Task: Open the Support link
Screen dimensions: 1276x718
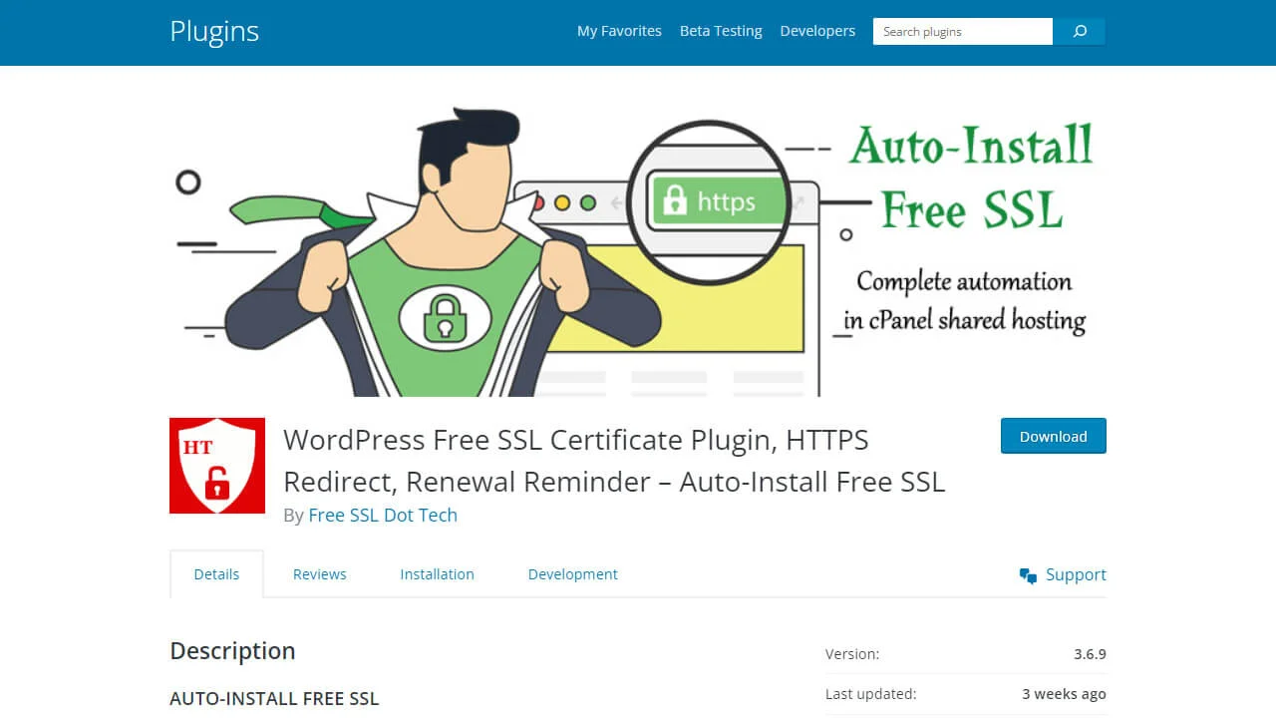Action: point(1076,574)
